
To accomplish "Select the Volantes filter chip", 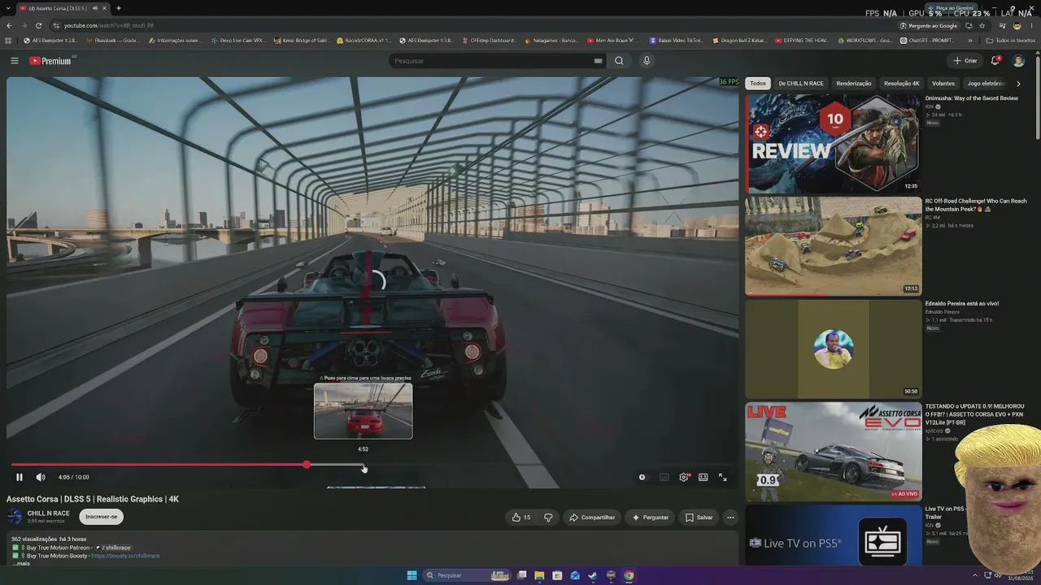I will (x=943, y=83).
